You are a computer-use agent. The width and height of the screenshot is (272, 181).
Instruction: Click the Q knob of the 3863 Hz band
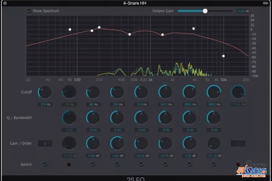[x=189, y=118]
